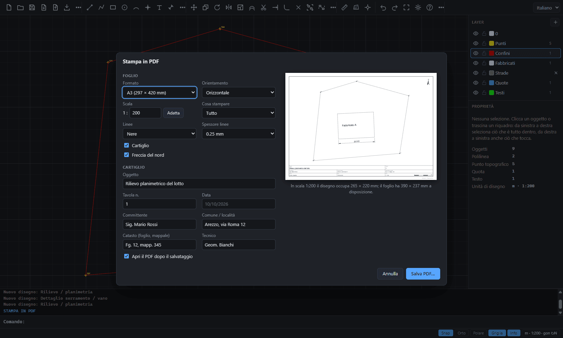The height and width of the screenshot is (338, 563).
Task: Redo the last undone action
Action: coord(395,7)
